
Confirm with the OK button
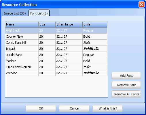click(x=41, y=108)
